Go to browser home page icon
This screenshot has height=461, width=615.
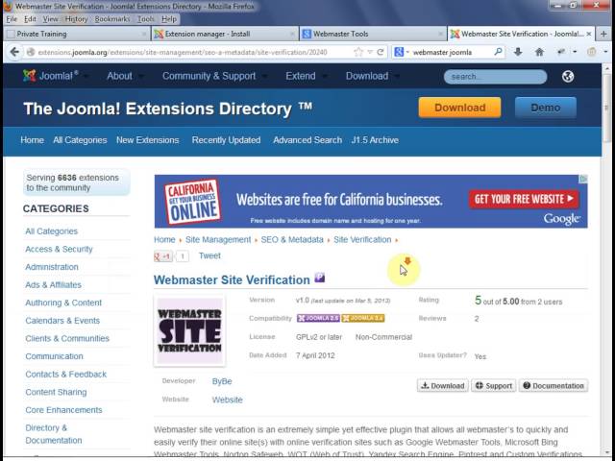(539, 52)
